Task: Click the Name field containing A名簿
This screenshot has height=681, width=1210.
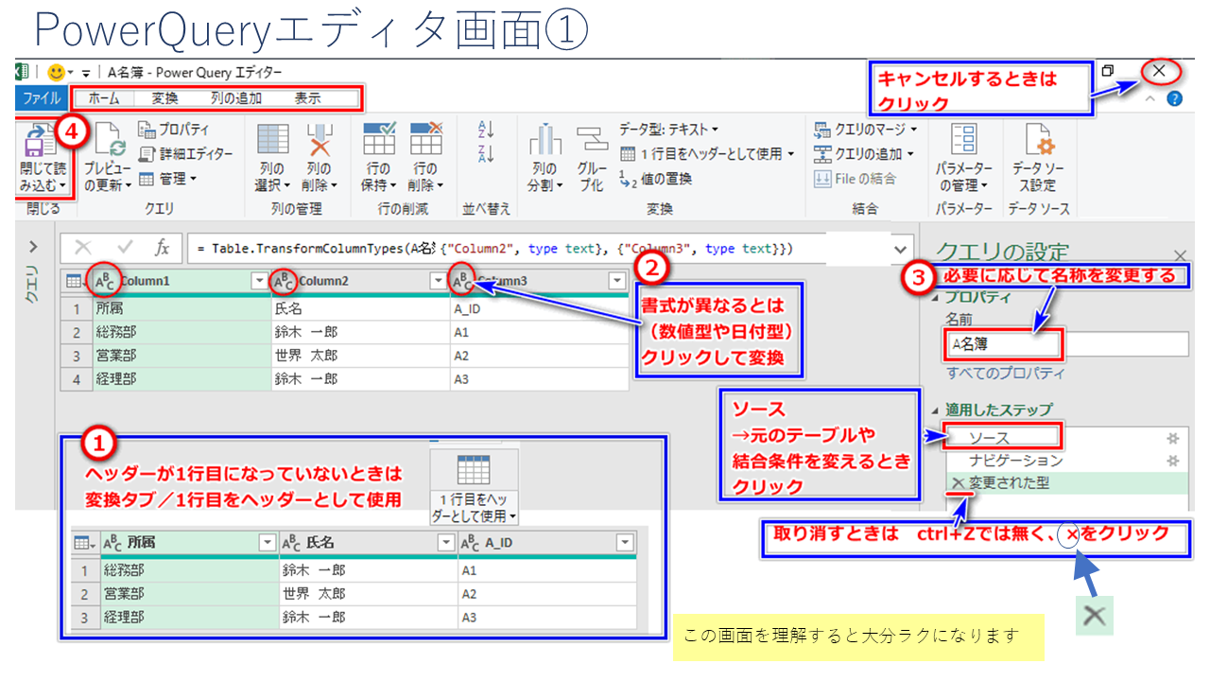Action: coord(1066,343)
